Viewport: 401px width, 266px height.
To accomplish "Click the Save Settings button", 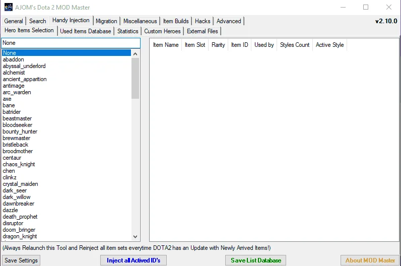I will (x=21, y=260).
